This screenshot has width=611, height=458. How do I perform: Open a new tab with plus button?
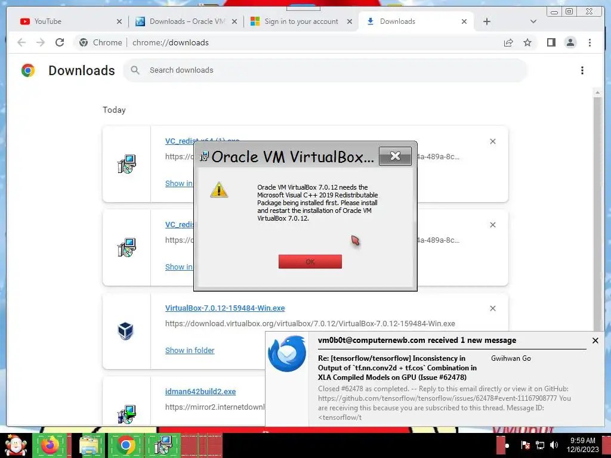[487, 22]
